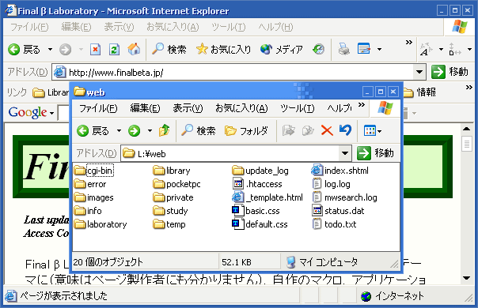This screenshot has height=308, width=478.
Task: Open Favorites (お気に入り) star in IE toolbar
Action: tap(223, 49)
